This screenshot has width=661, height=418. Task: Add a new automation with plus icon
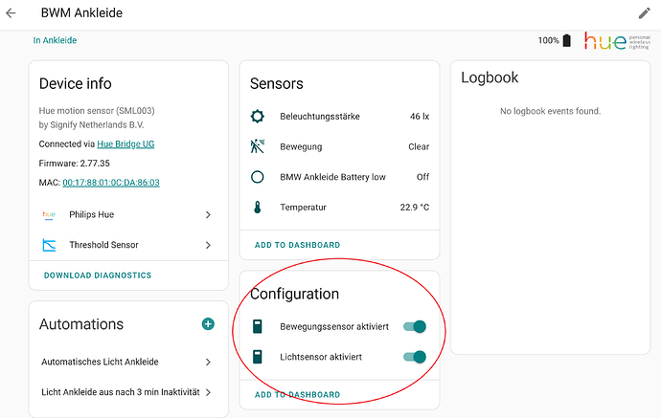click(208, 324)
